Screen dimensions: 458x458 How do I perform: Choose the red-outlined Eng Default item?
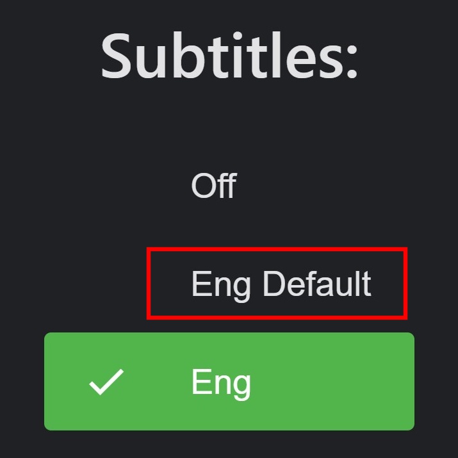[281, 284]
